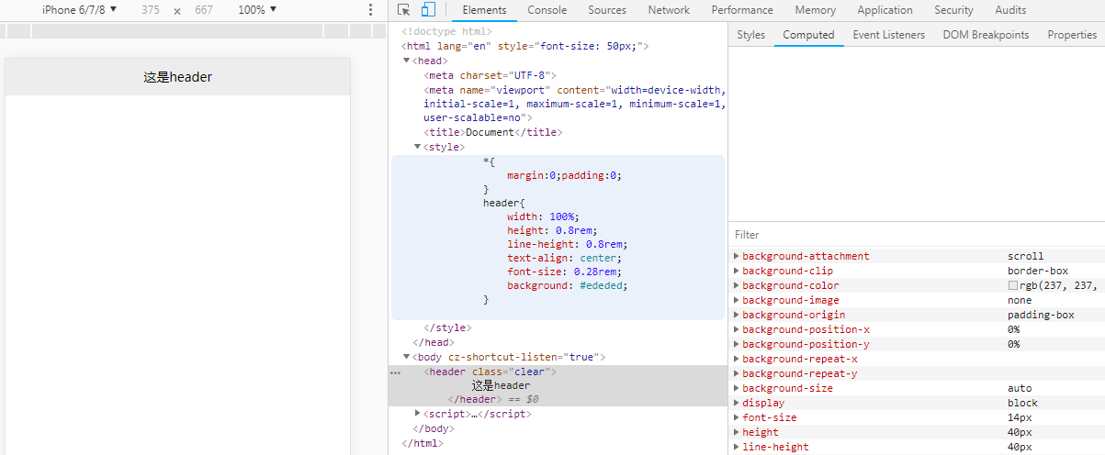Click the 667 height input
Image resolution: width=1105 pixels, height=455 pixels.
(204, 10)
